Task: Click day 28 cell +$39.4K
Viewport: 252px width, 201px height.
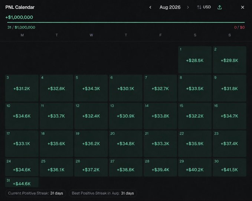Action: point(160,167)
